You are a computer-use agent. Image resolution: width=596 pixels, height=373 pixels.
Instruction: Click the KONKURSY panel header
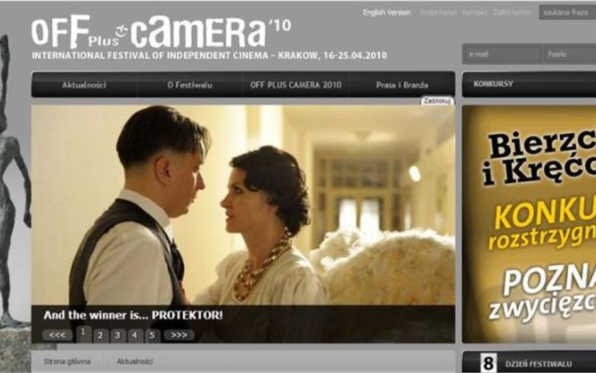[529, 84]
